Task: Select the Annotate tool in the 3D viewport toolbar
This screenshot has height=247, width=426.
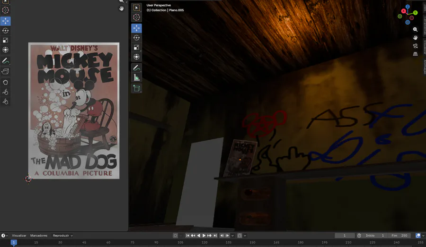Action: [136, 68]
